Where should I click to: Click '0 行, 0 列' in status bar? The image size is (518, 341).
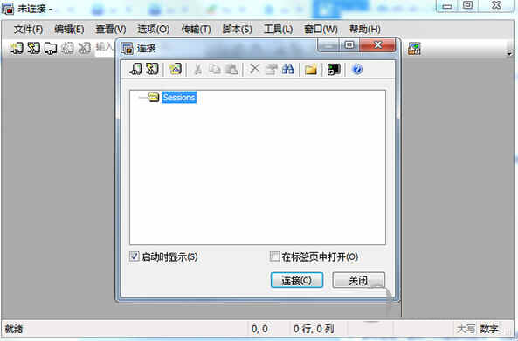[x=314, y=329]
